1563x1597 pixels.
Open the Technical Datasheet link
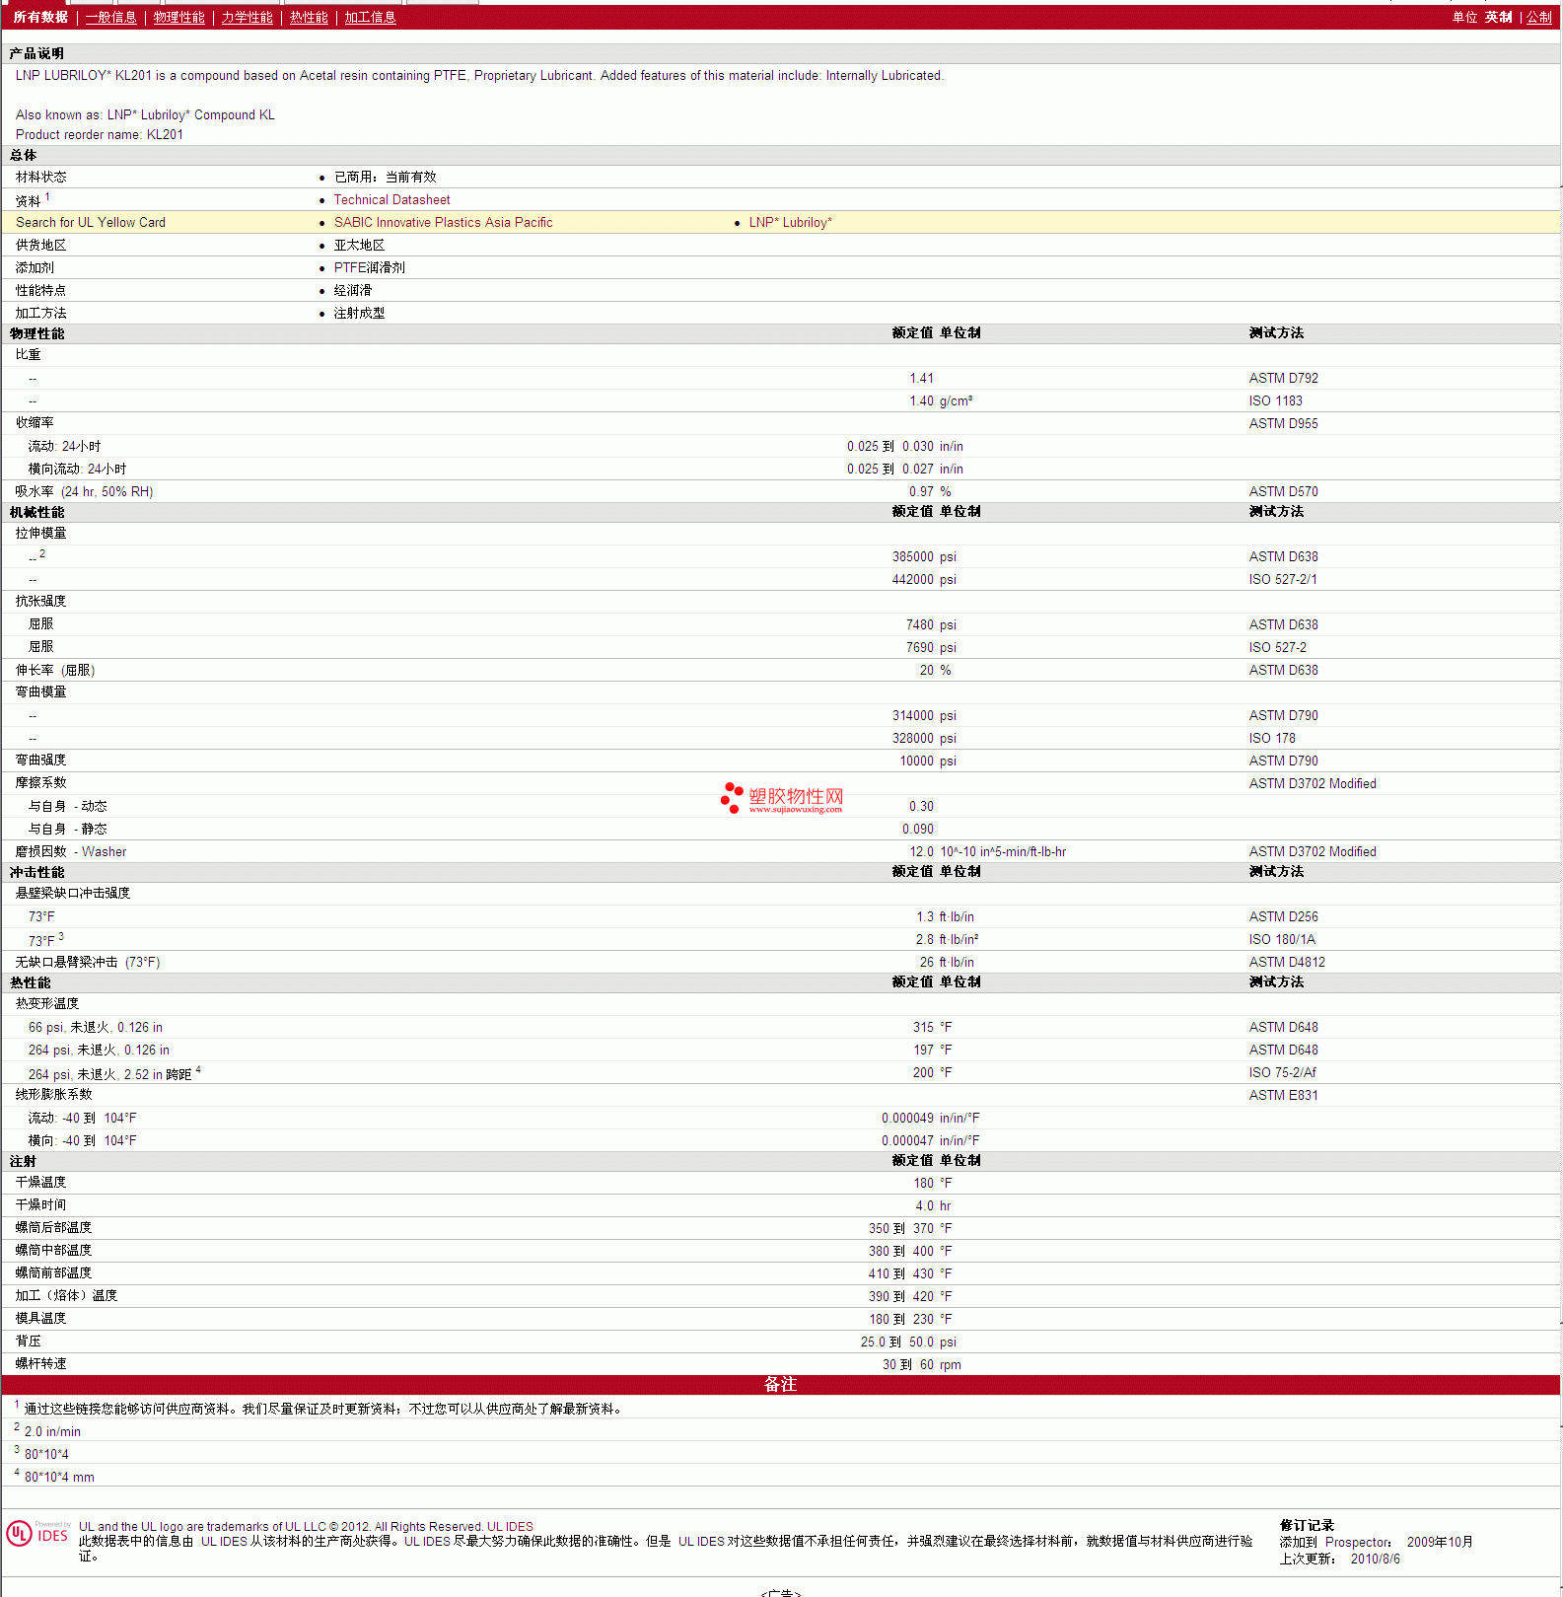click(x=391, y=200)
